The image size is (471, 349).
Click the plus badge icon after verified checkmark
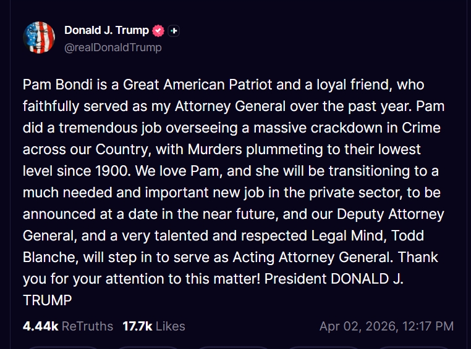174,30
